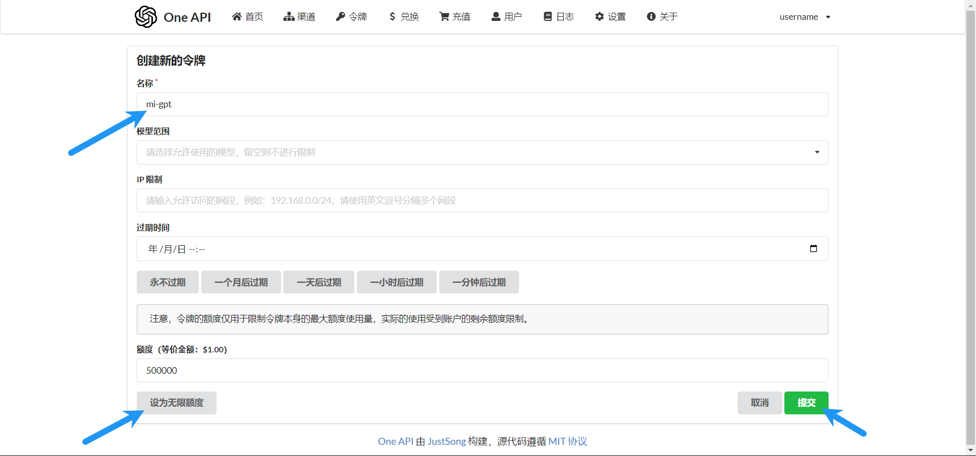The width and height of the screenshot is (976, 456).
Task: Submit the form with 提交
Action: click(806, 403)
